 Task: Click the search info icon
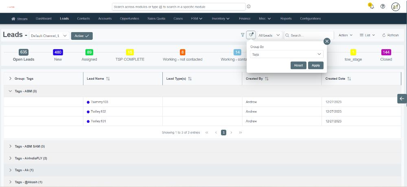point(249,7)
